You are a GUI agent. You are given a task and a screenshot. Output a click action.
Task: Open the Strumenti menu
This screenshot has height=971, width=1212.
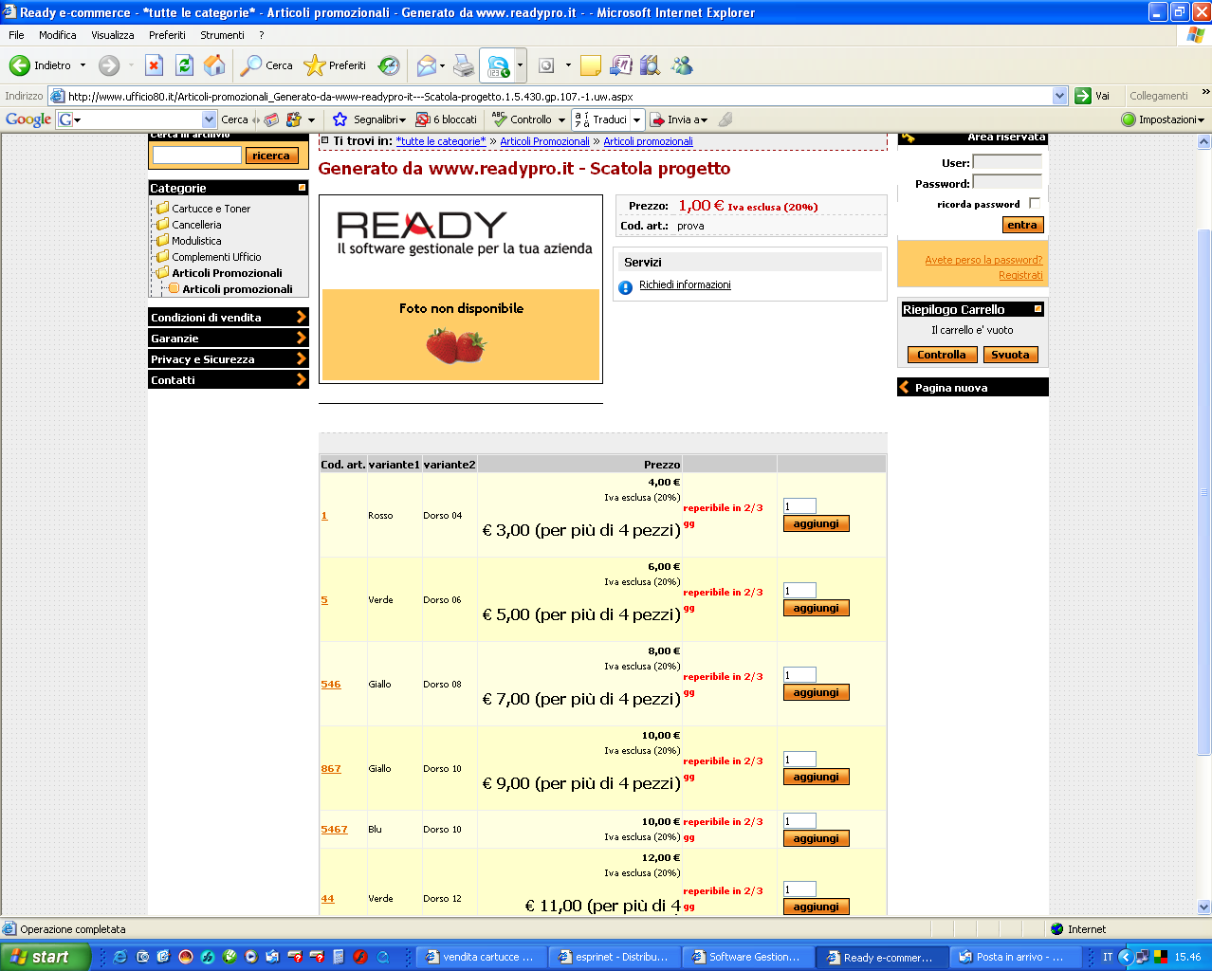point(222,35)
